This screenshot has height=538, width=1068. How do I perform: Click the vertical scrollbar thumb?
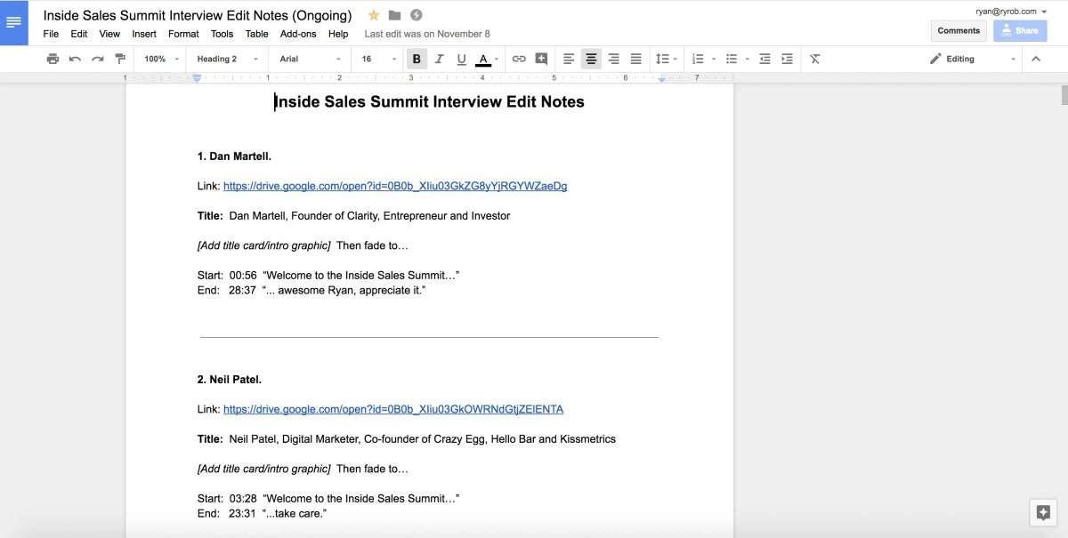coord(1064,97)
